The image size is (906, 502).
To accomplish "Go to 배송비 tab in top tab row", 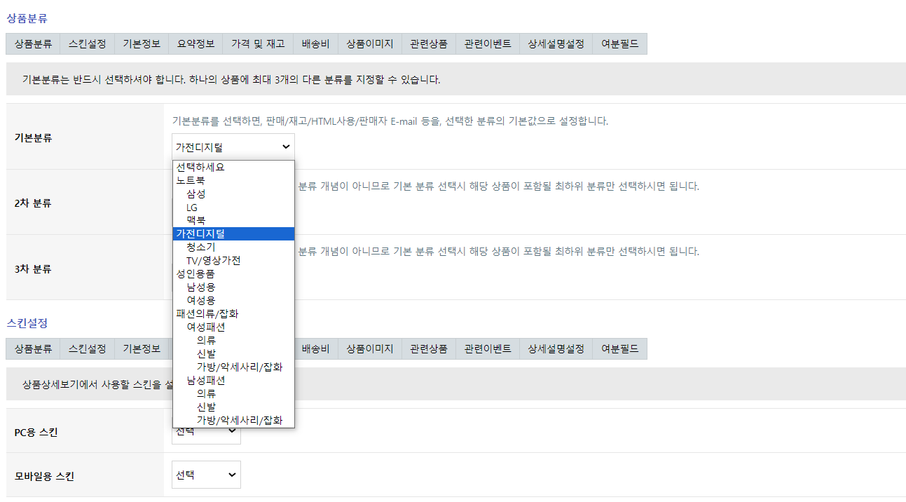I will click(315, 43).
